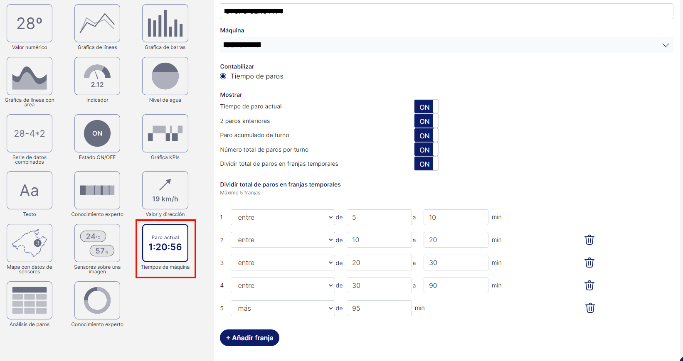683x361 pixels.
Task: Toggle off Tiempo de paro actual
Action: point(426,107)
